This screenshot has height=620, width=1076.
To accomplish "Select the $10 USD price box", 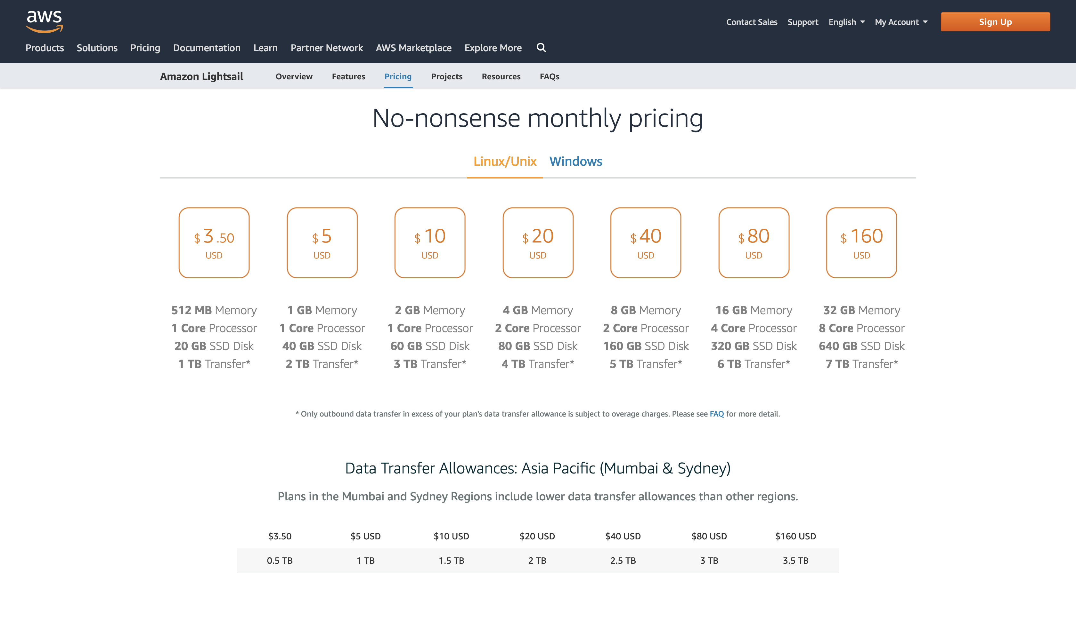I will click(x=429, y=243).
